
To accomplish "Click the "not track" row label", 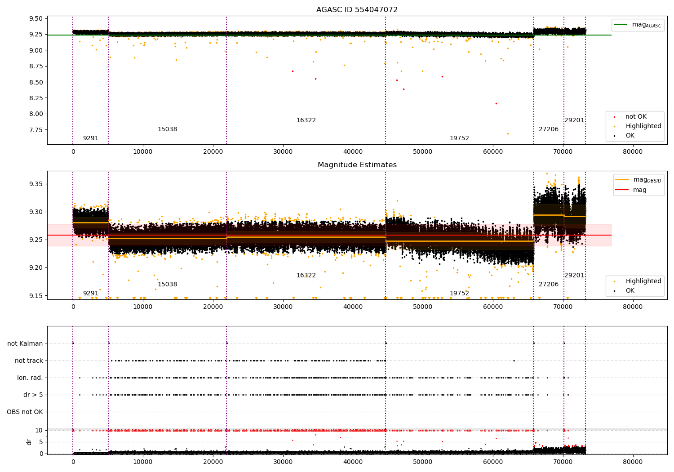I will coord(29,361).
